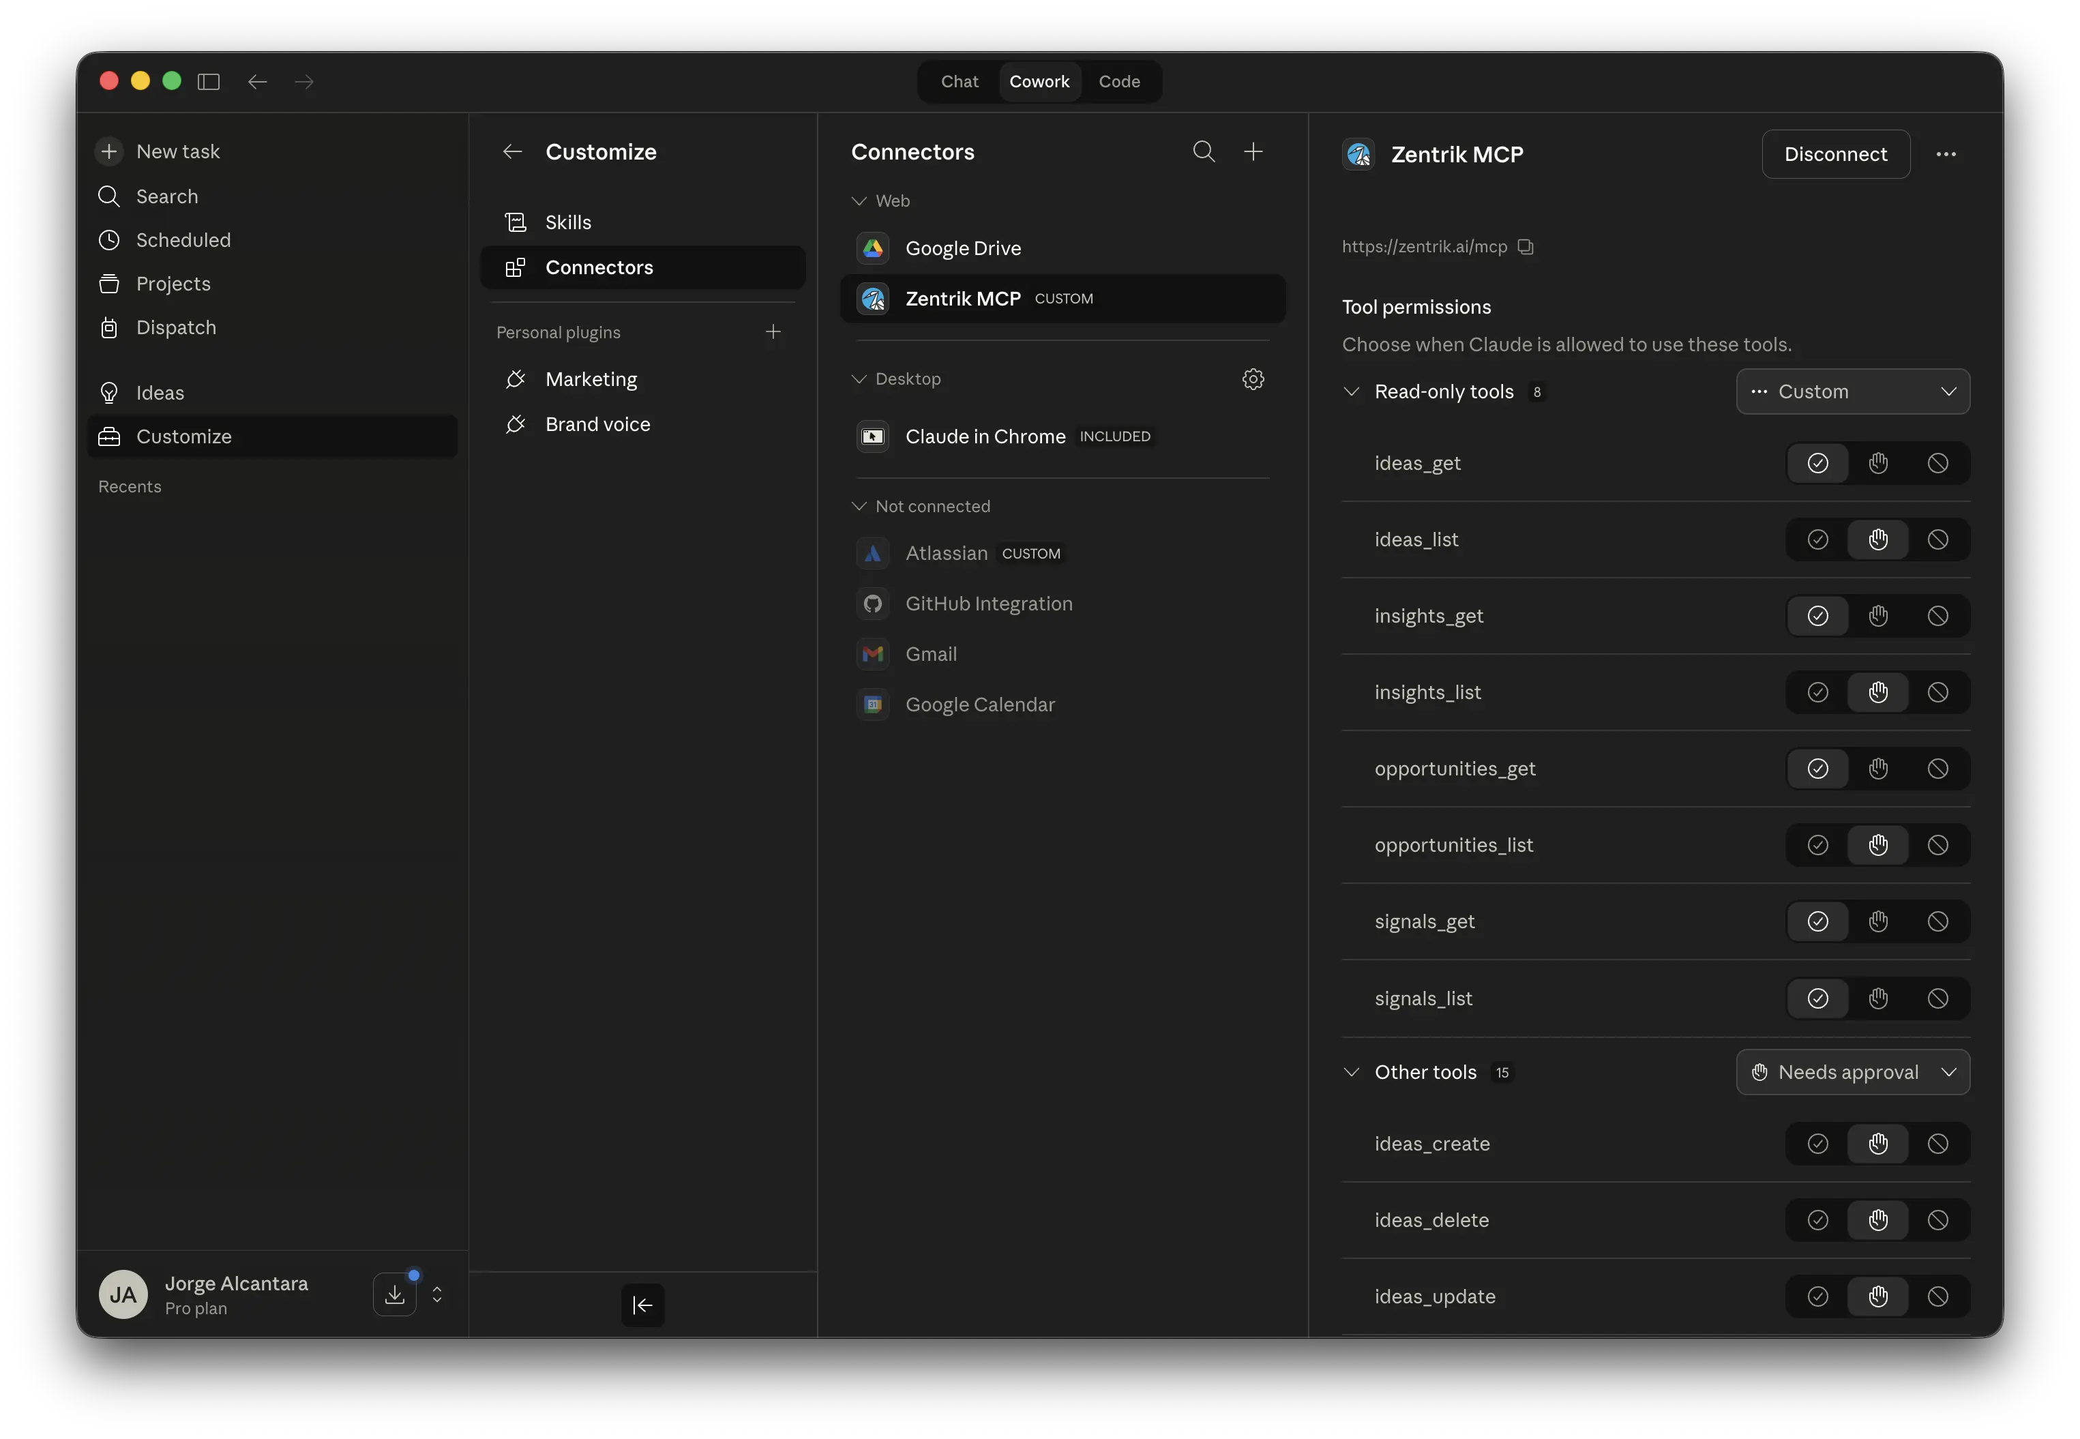Image resolution: width=2080 pixels, height=1439 pixels.
Task: Open Desktop connectors settings gear
Action: [x=1253, y=380]
